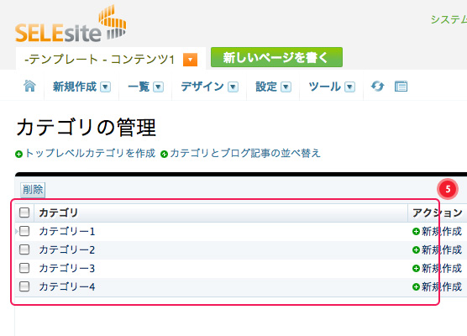Expand the デザイン menu dropdown arrow
The width and height of the screenshot is (467, 336).
[x=233, y=87]
